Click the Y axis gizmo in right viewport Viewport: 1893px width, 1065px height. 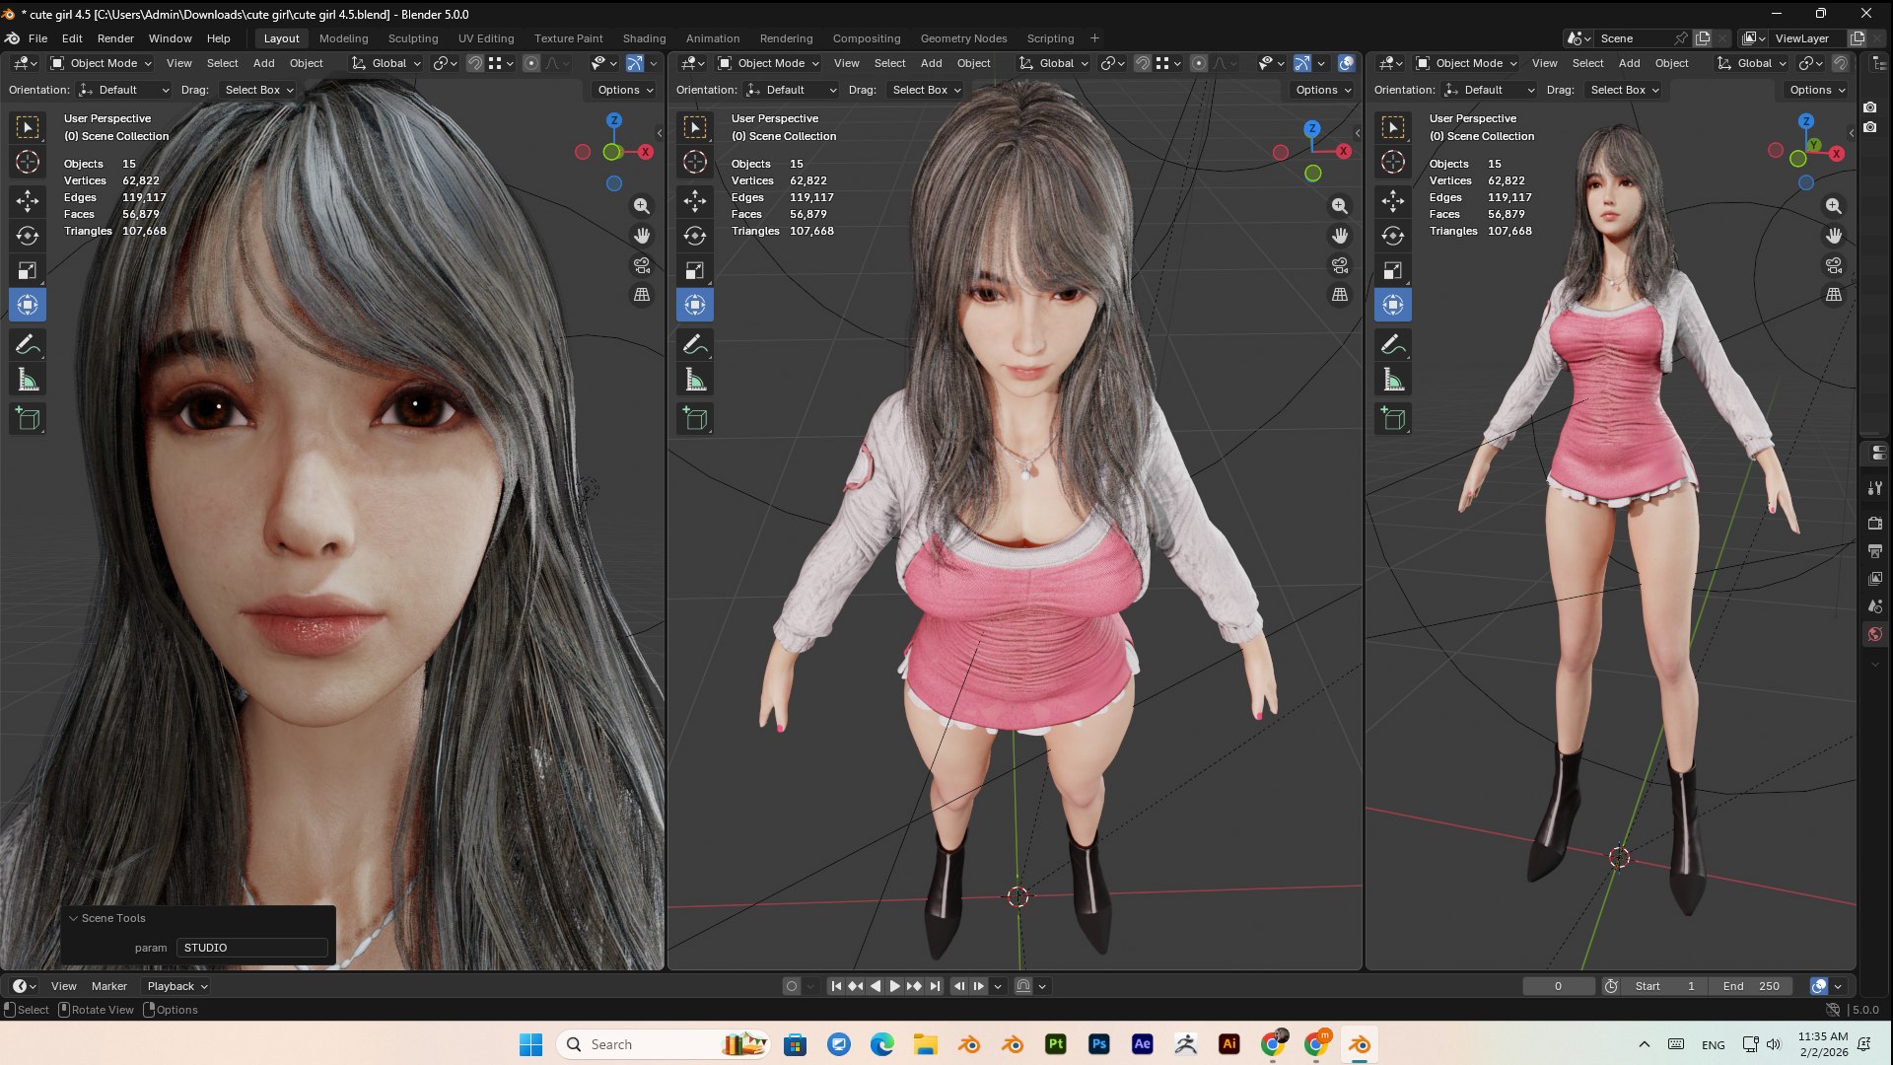pos(1814,145)
